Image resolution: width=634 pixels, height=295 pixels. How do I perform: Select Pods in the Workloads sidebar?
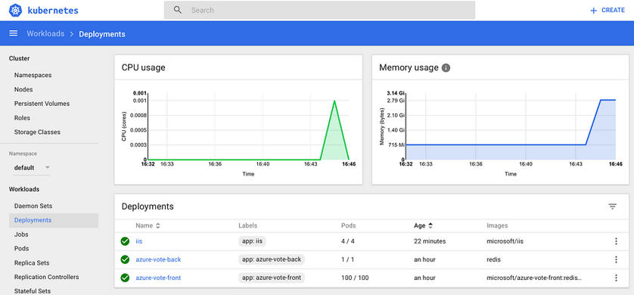pyautogui.click(x=21, y=249)
